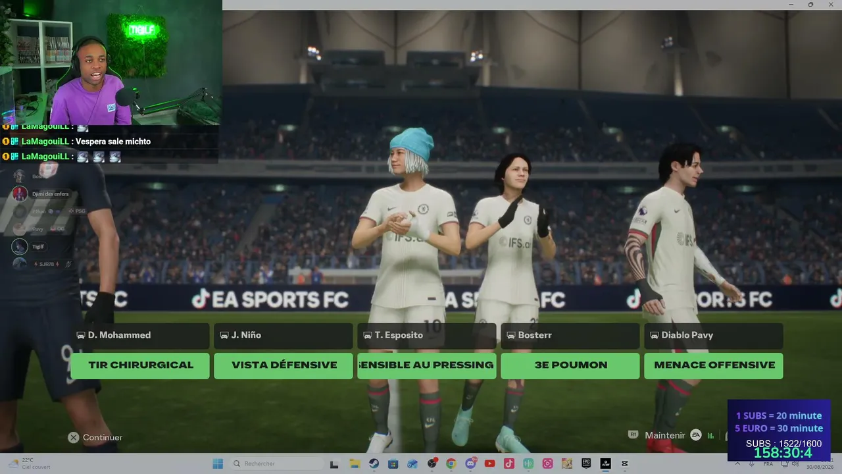Click the D. Mohammed player name tag
The height and width of the screenshot is (474, 842).
(x=140, y=336)
